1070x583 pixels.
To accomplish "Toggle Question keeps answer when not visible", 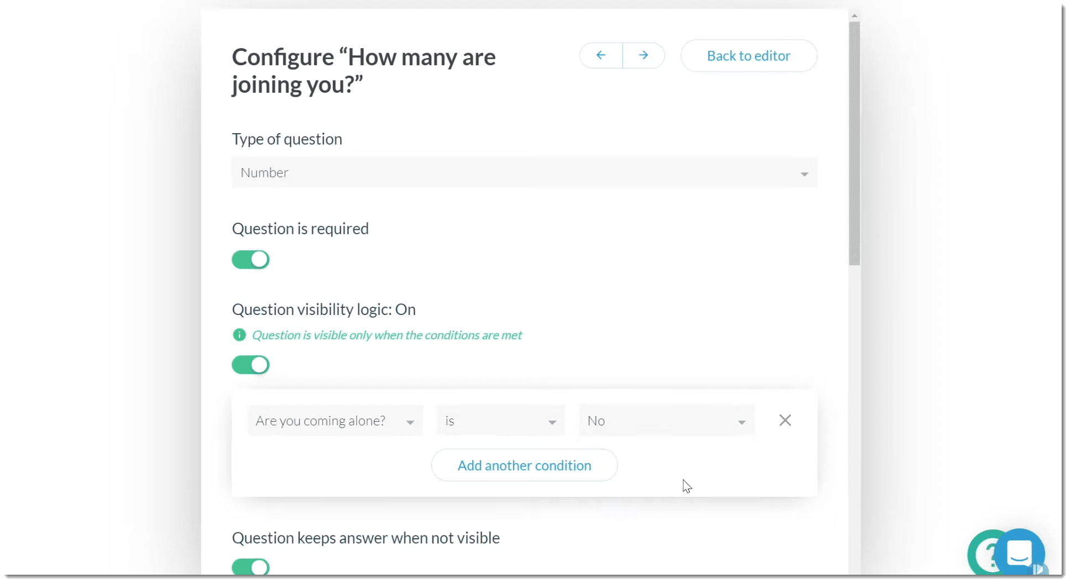I will point(250,567).
